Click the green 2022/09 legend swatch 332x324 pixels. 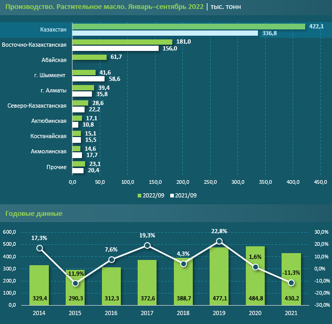tap(140, 195)
